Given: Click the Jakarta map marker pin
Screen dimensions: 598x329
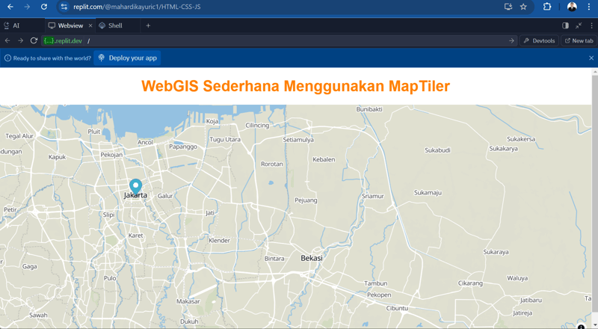Looking at the screenshot, I should click(135, 187).
